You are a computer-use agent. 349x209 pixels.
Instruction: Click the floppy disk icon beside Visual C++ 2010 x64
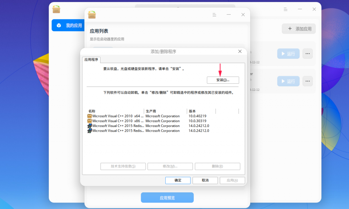[x=89, y=116]
